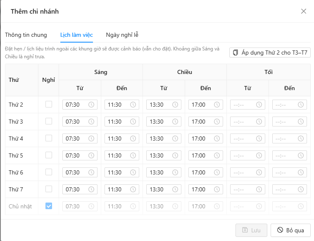Edit Thứ 3 Sáng Đến time 11:30

[122, 122]
